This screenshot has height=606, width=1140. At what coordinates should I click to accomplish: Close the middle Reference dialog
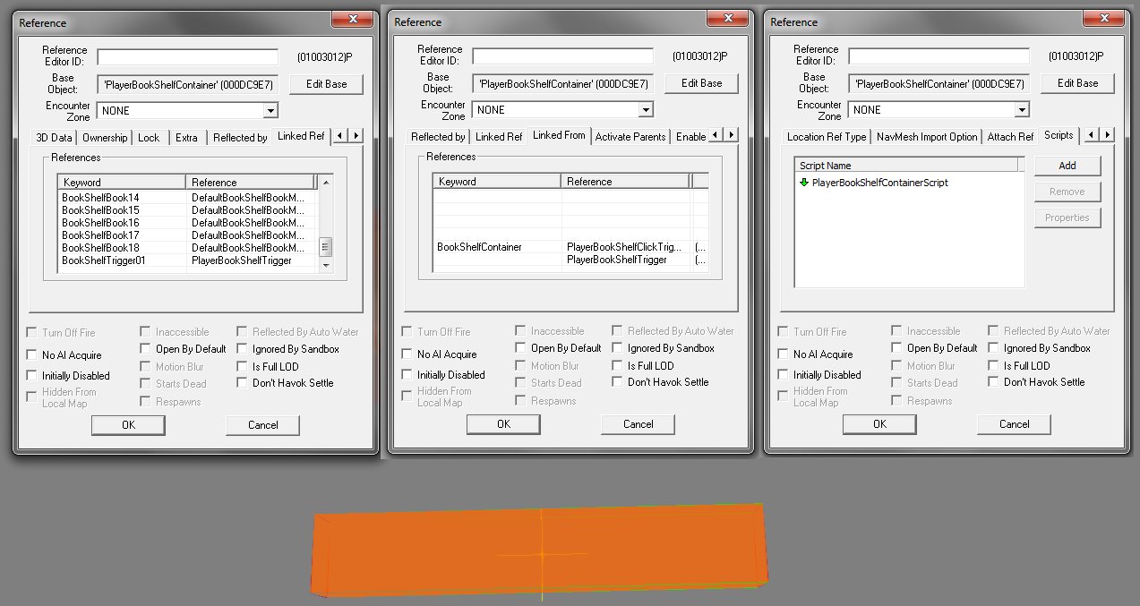(727, 20)
